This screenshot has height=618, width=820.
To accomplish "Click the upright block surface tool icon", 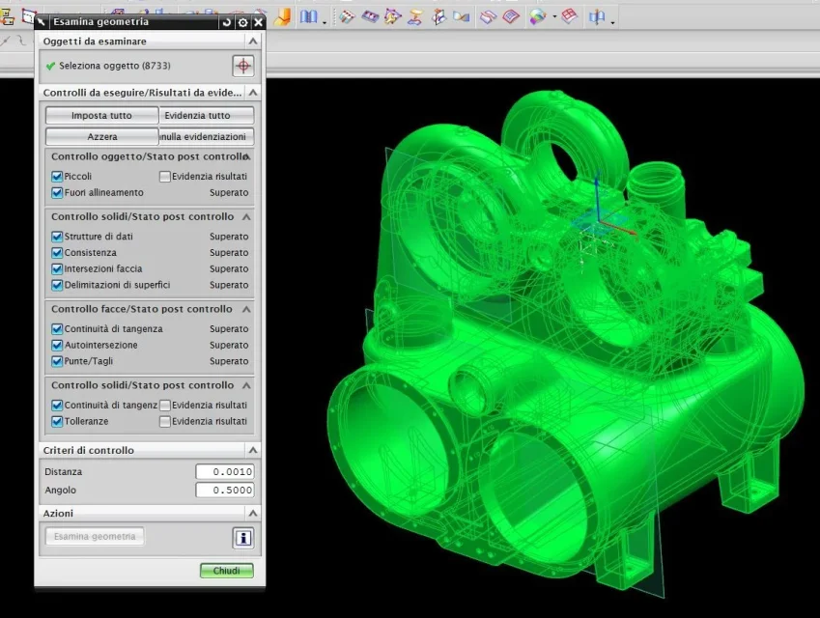I will pos(438,16).
